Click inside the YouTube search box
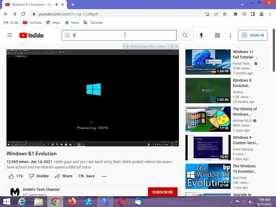276x207 pixels. (x=119, y=35)
